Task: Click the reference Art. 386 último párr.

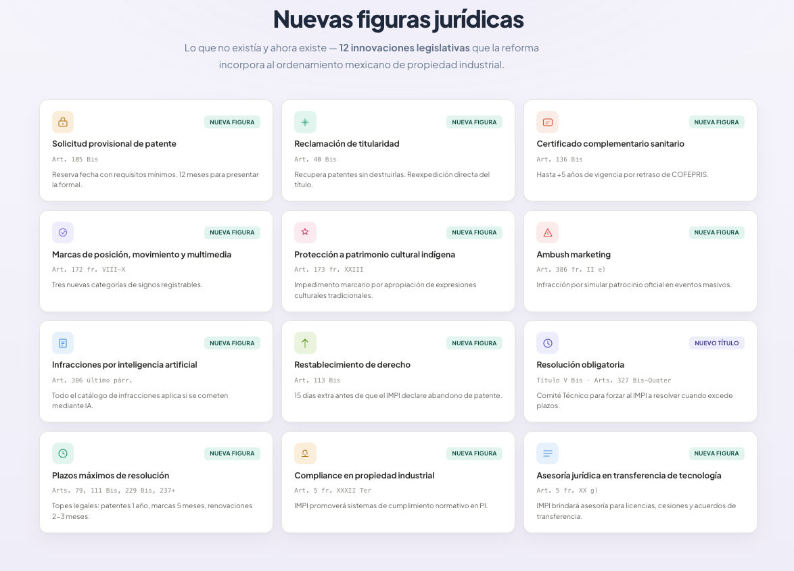Action: pos(92,380)
